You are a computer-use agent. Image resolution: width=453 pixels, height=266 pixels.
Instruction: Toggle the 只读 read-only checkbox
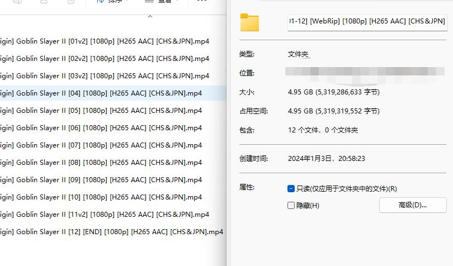(291, 188)
